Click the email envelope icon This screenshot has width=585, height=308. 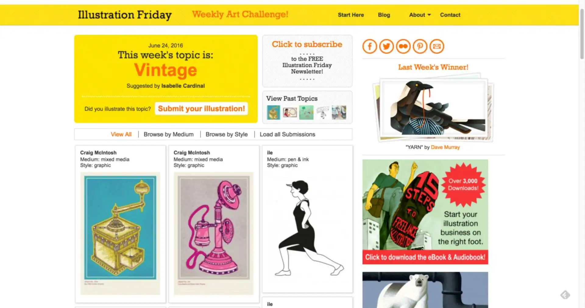point(436,46)
